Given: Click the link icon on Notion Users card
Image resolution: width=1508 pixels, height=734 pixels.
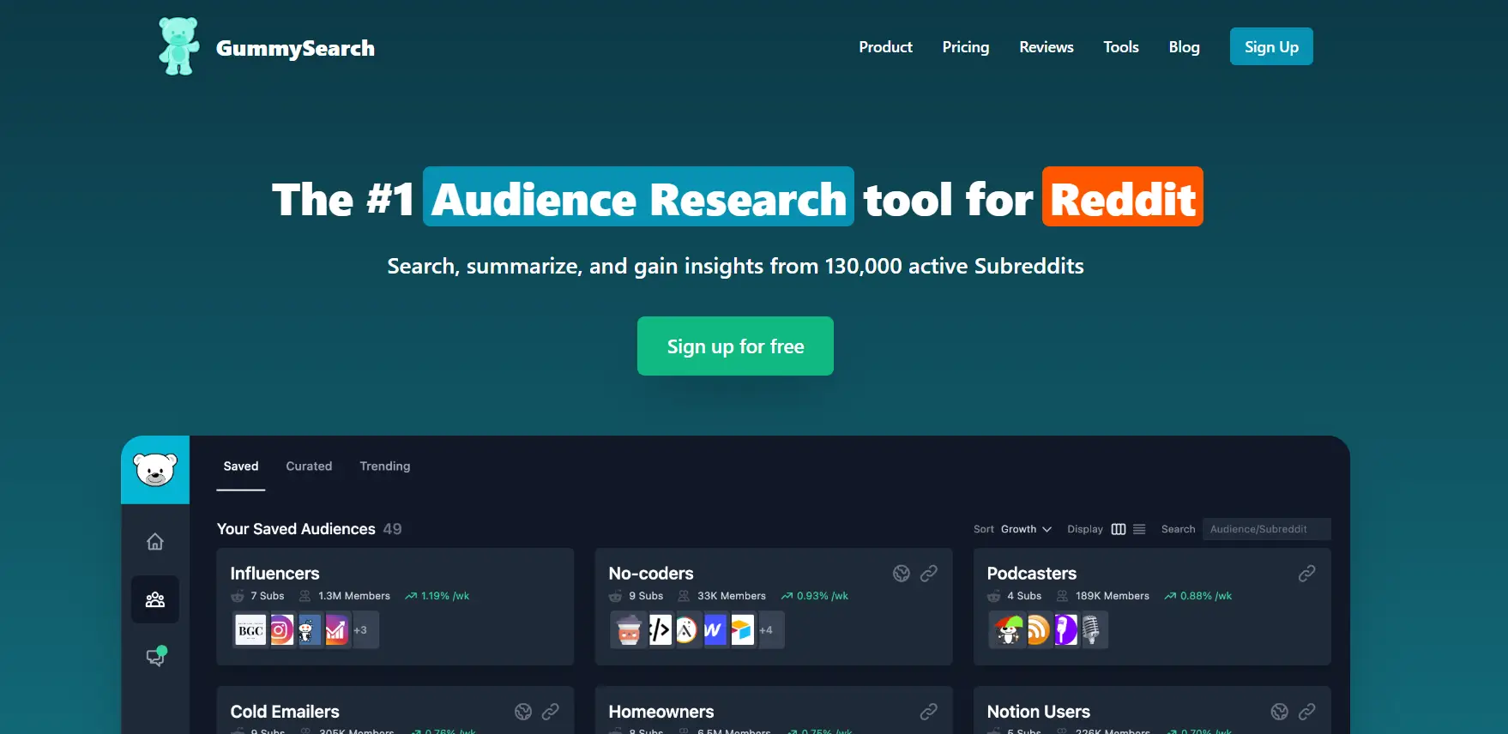Looking at the screenshot, I should (x=1306, y=712).
